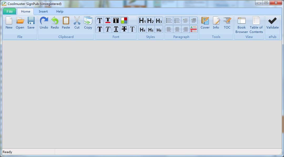Show the Table of Contents panel
Viewport: 284px width, 157px height.
(256, 25)
